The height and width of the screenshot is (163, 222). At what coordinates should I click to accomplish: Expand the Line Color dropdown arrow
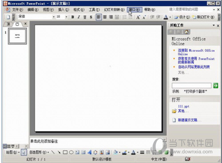coord(129,152)
